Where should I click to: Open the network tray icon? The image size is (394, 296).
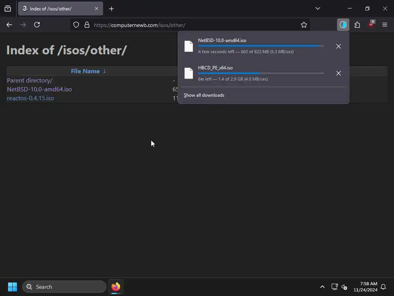[334, 287]
